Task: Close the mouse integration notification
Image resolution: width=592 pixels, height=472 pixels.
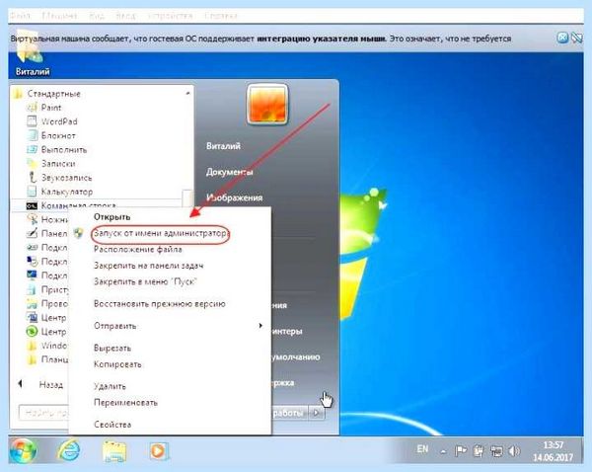Action: [x=562, y=38]
